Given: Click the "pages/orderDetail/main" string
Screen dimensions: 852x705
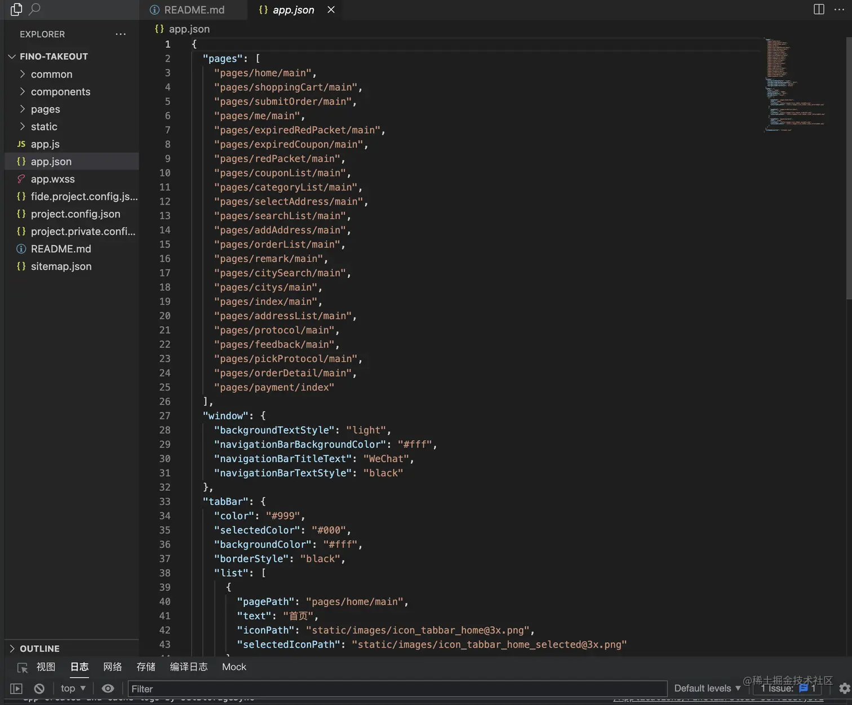Looking at the screenshot, I should tap(283, 373).
